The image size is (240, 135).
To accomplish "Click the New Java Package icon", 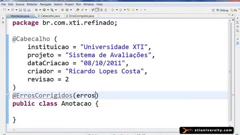I will pyautogui.click(x=63, y=10).
